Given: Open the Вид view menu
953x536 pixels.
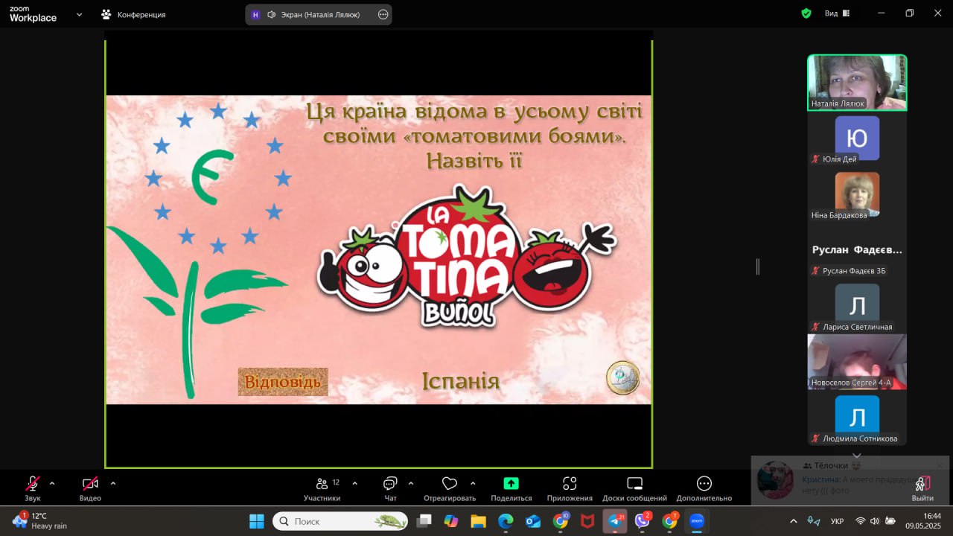Looking at the screenshot, I should [837, 13].
